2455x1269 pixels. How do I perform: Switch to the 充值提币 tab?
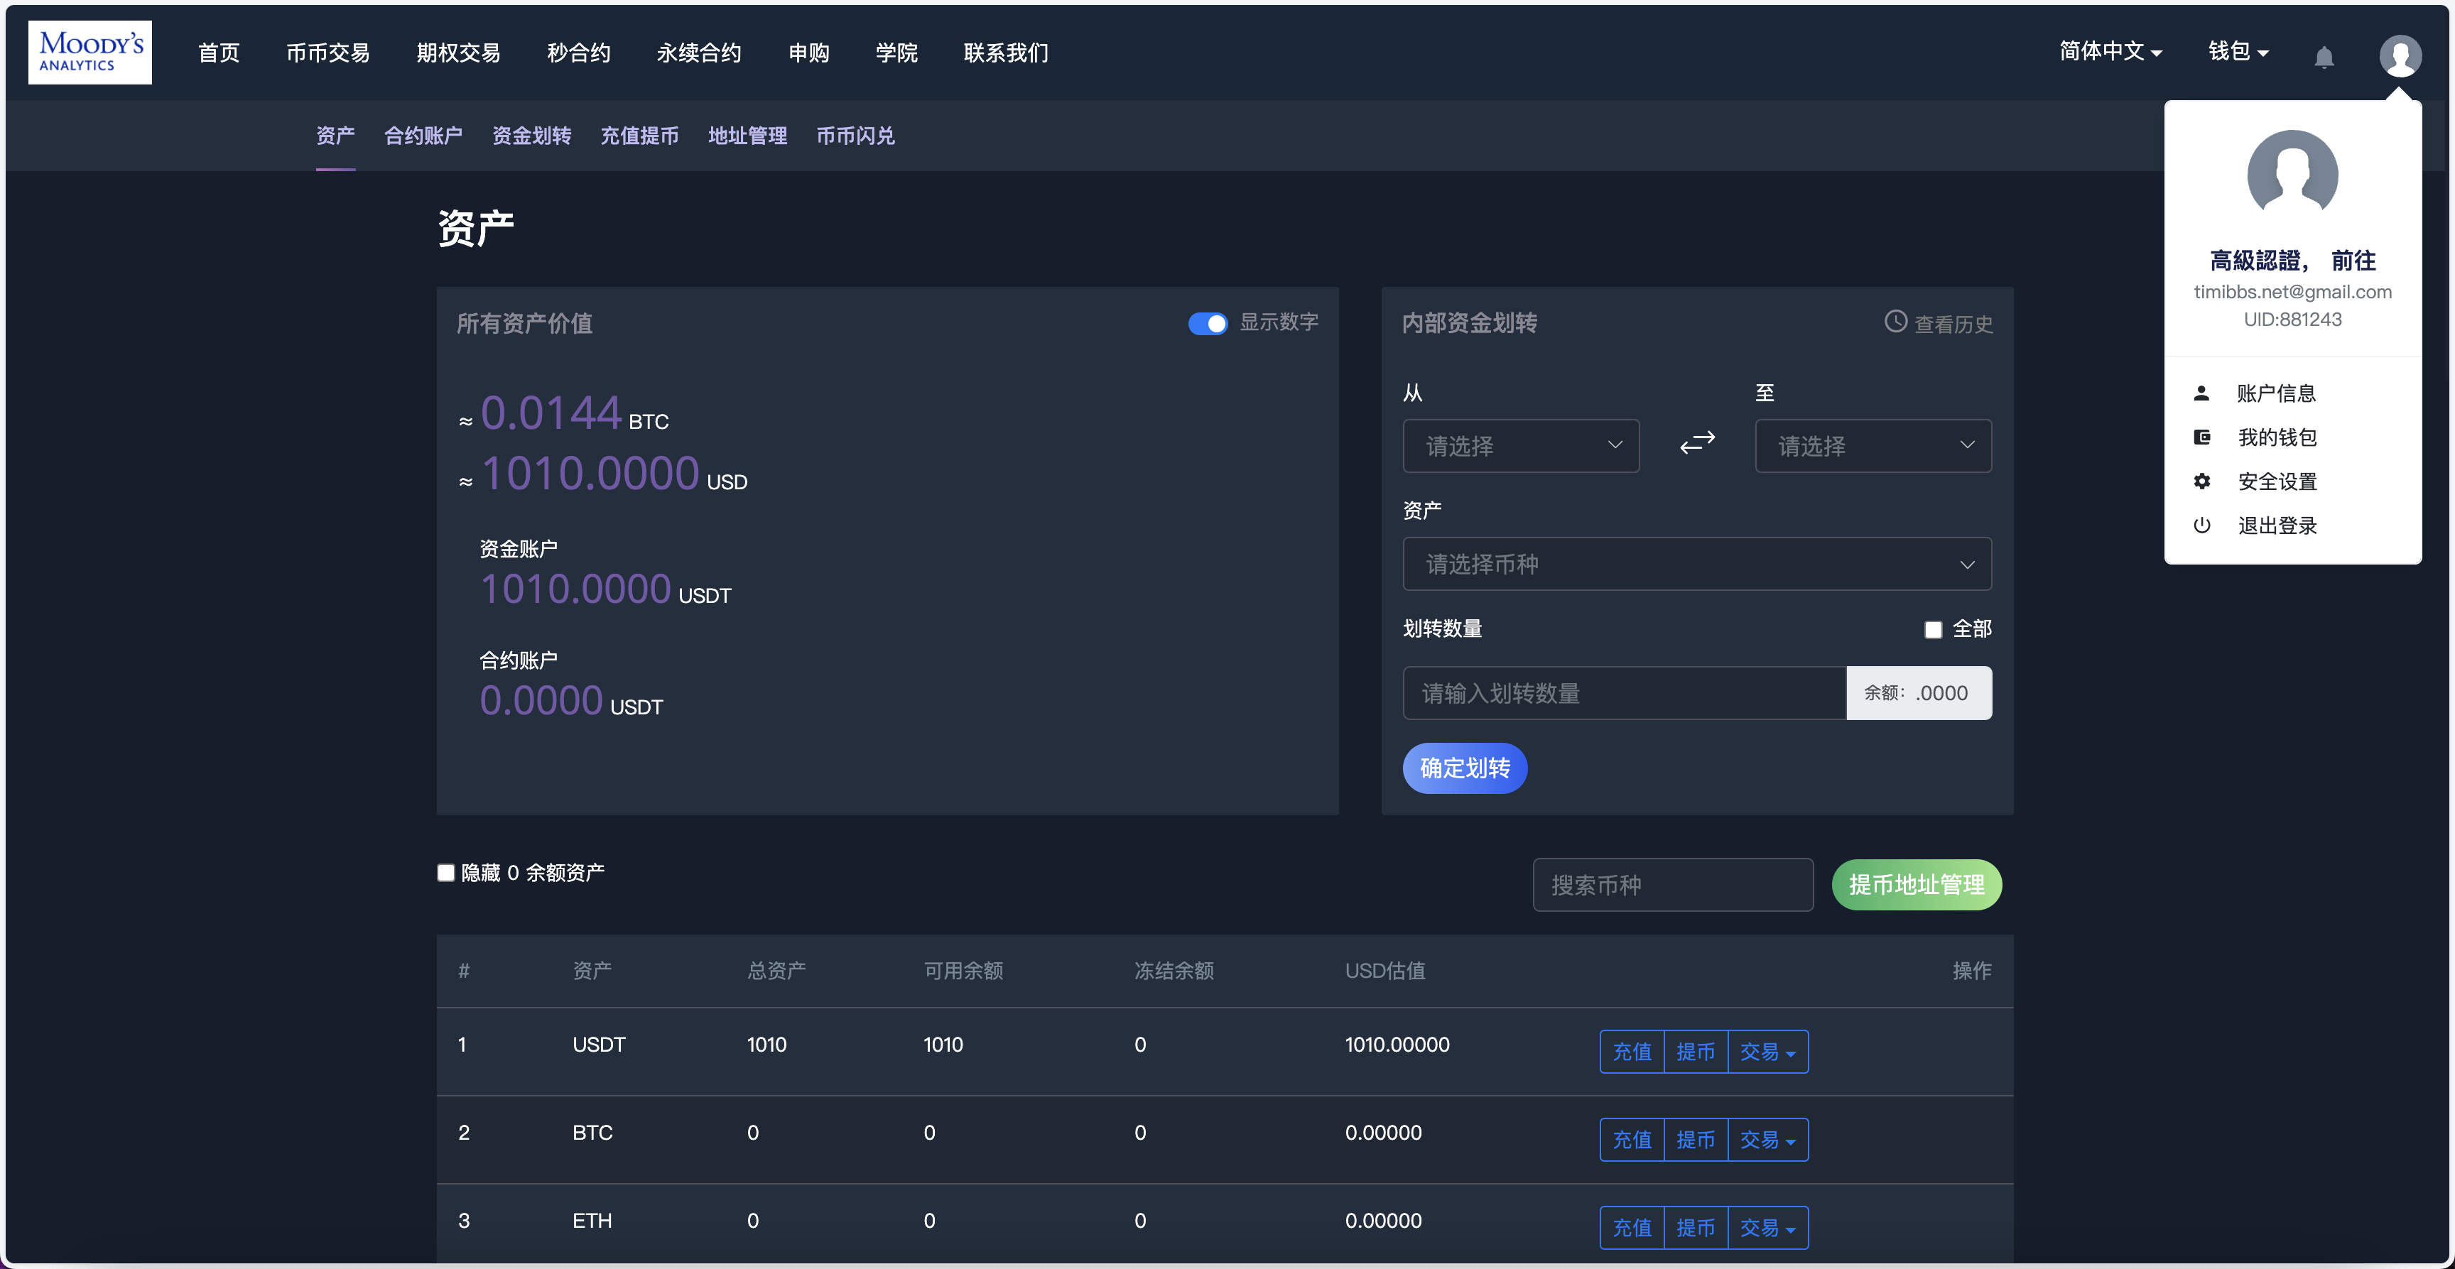tap(639, 136)
